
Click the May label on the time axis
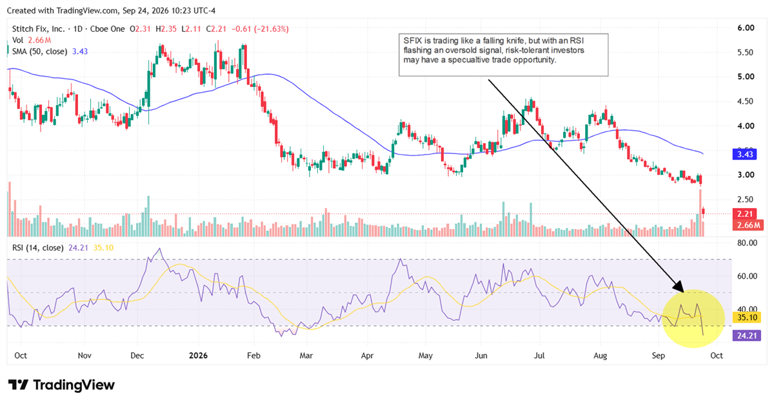point(426,355)
